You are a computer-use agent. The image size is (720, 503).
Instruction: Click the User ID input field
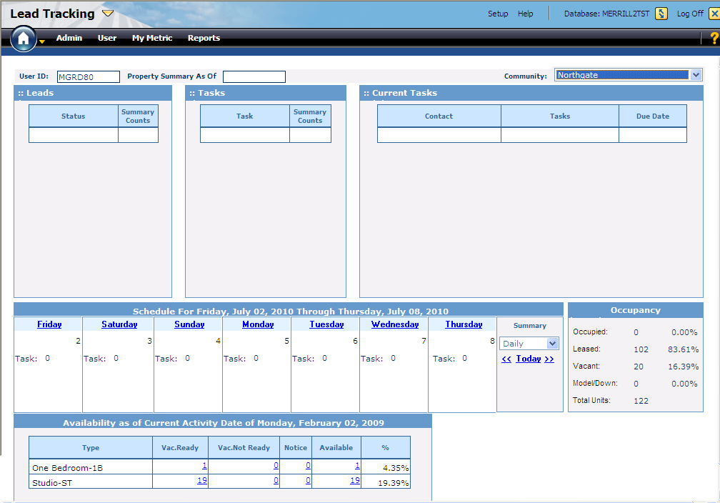click(x=88, y=76)
